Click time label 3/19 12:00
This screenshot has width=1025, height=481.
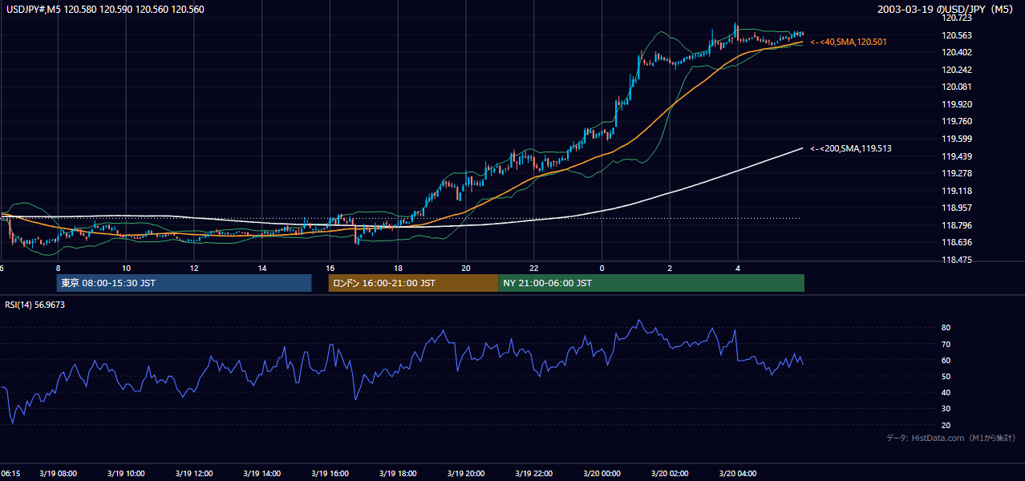(x=194, y=474)
